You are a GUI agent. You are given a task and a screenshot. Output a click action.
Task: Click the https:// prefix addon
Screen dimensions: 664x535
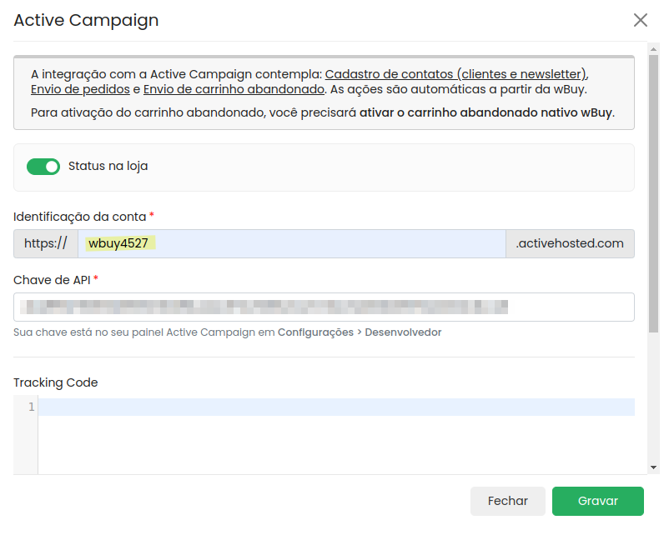tap(46, 244)
